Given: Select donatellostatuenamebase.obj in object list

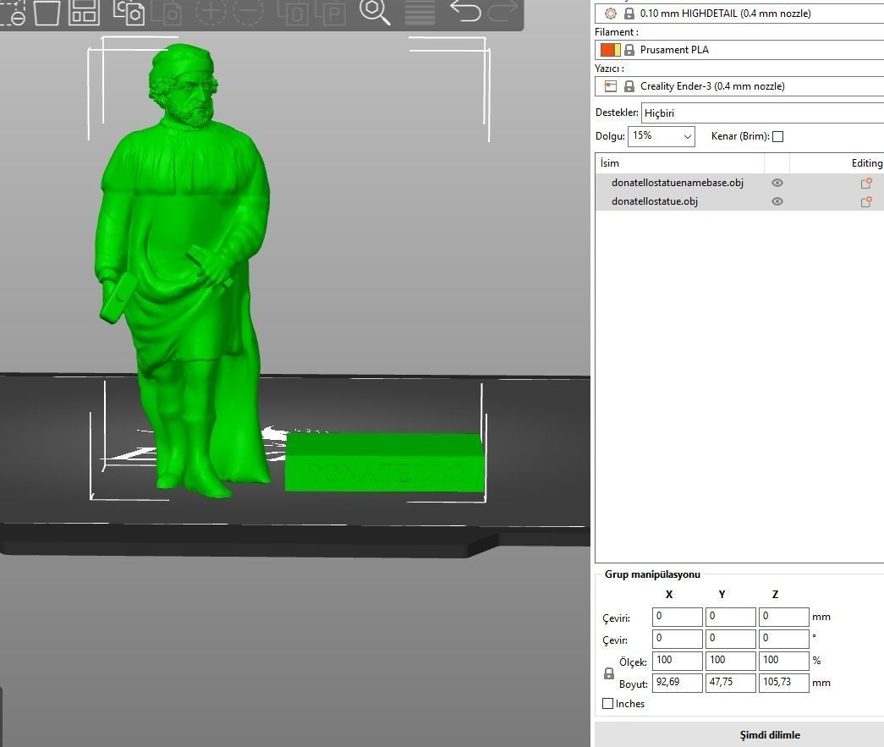Looking at the screenshot, I should (677, 183).
